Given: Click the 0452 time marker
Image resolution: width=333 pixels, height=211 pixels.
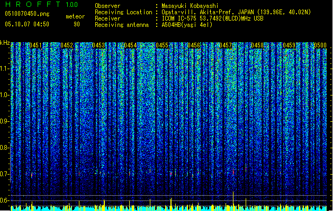Looking at the screenshot, I should [x=67, y=45].
